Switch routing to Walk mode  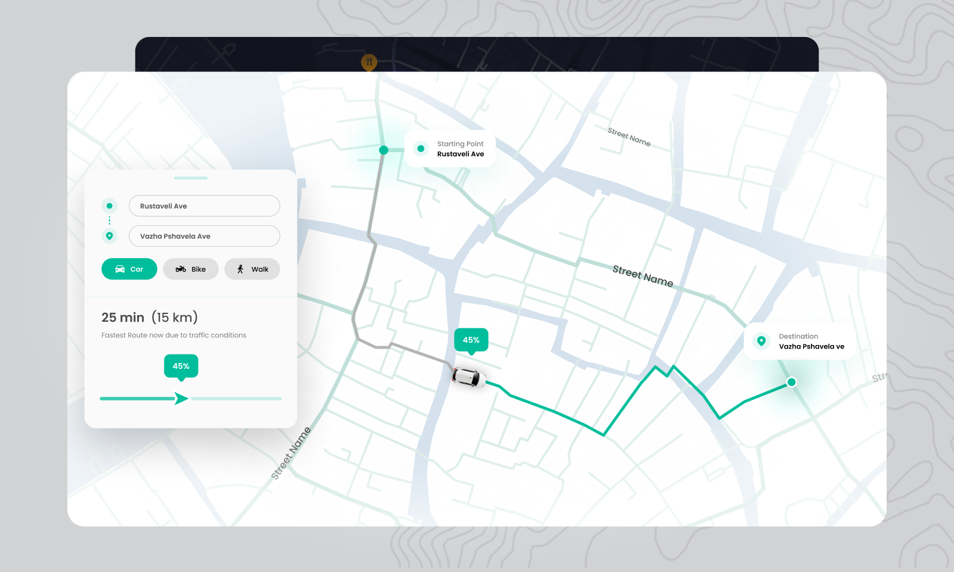(252, 269)
